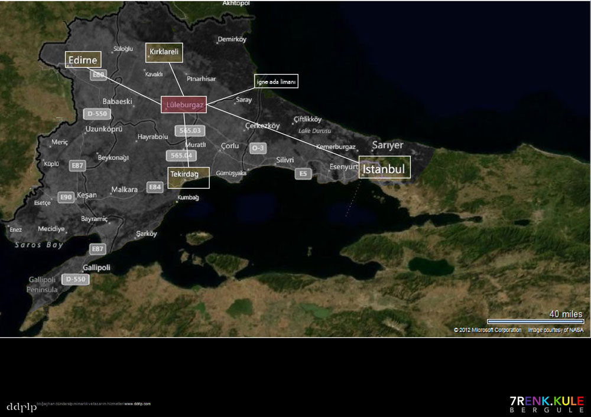Select the Kırklareli label box
Image resolution: width=591 pixels, height=417 pixels.
click(164, 52)
